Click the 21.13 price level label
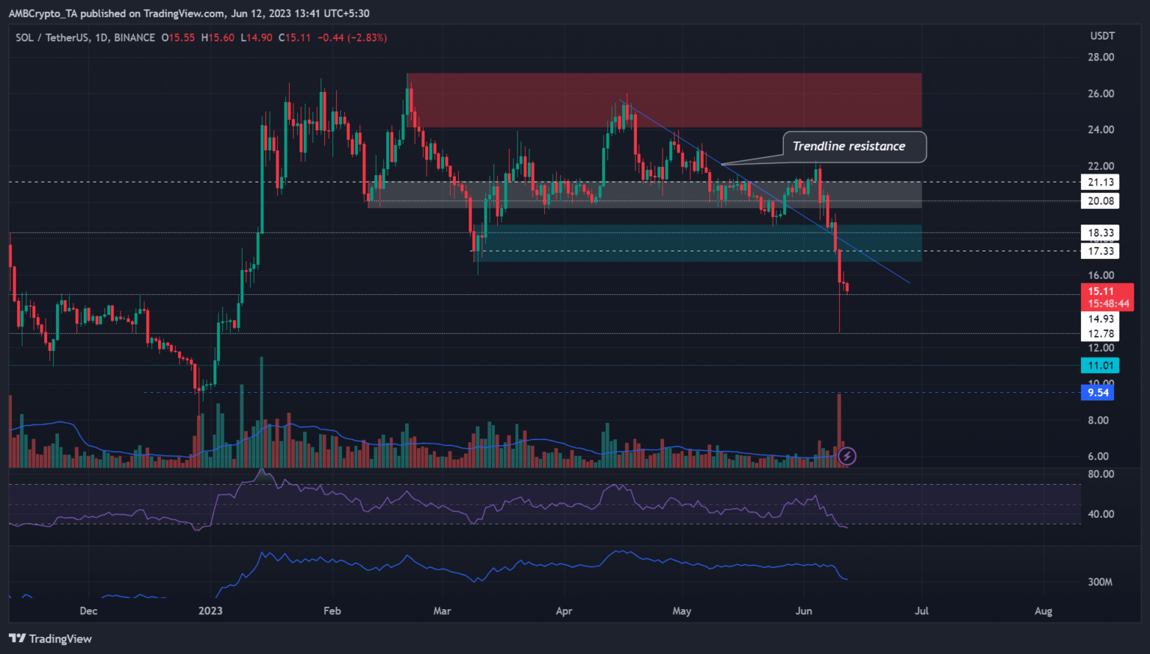 coord(1100,182)
